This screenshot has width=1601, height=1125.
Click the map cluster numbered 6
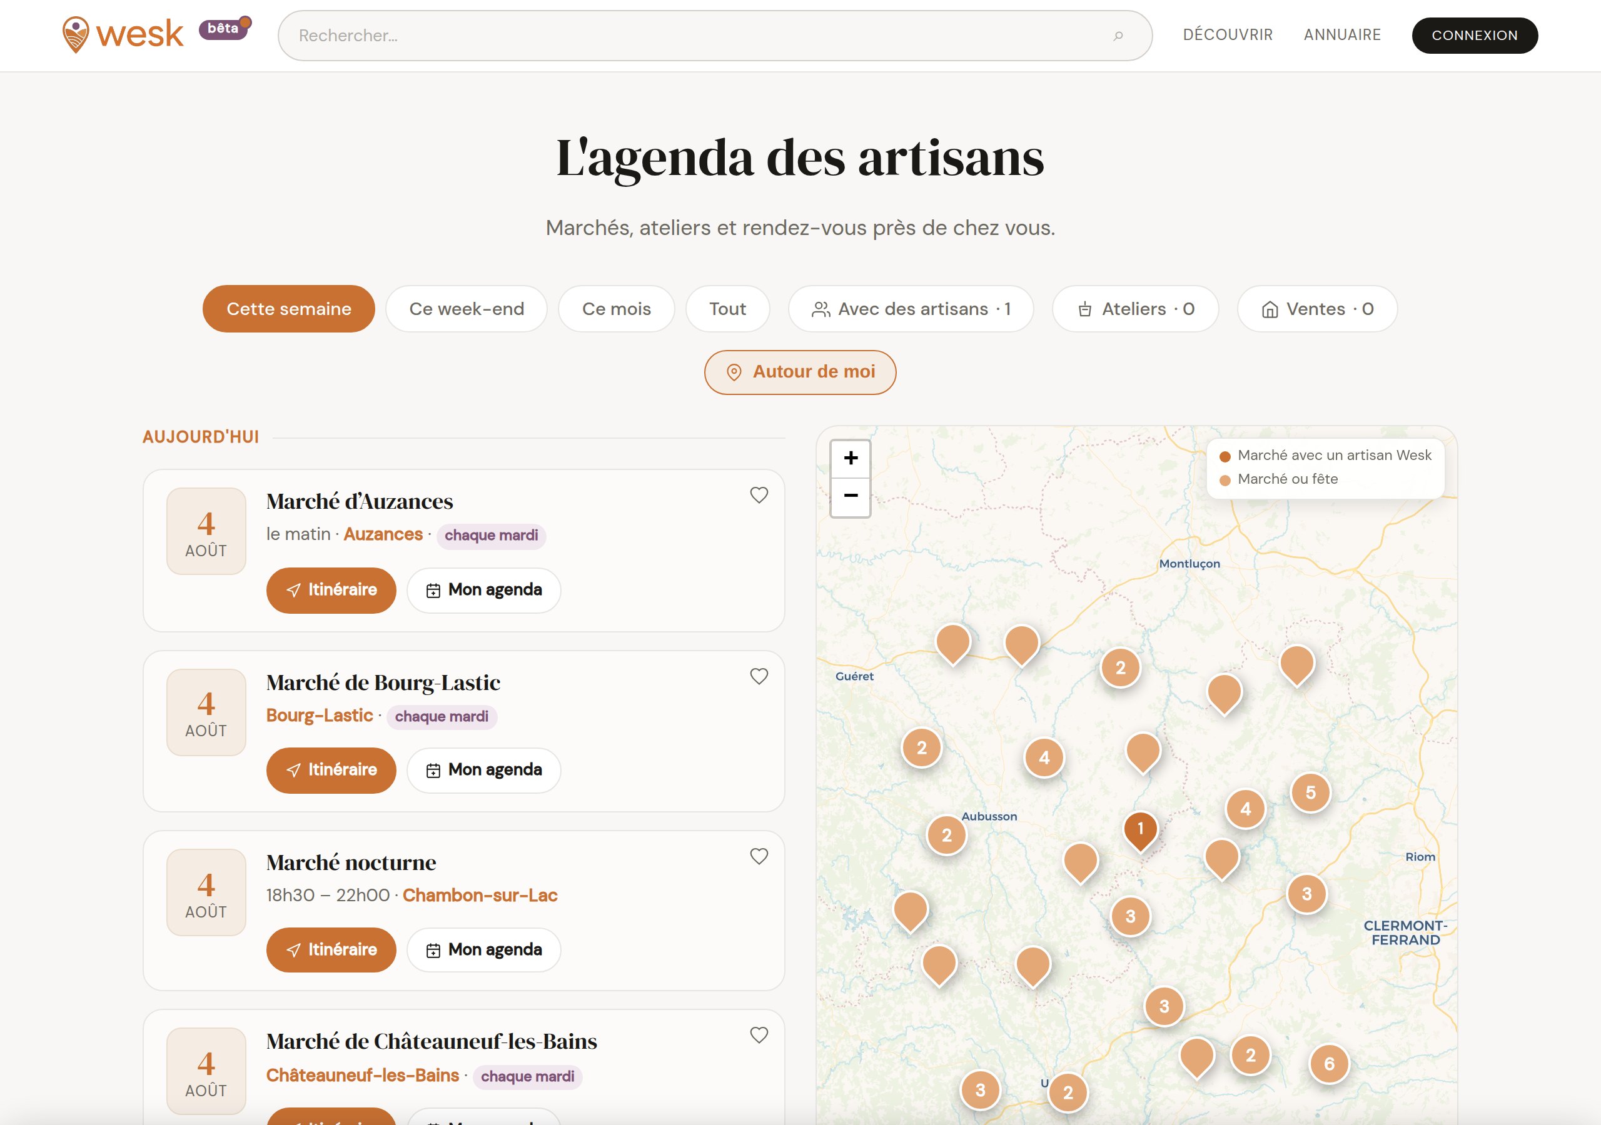coord(1329,1064)
